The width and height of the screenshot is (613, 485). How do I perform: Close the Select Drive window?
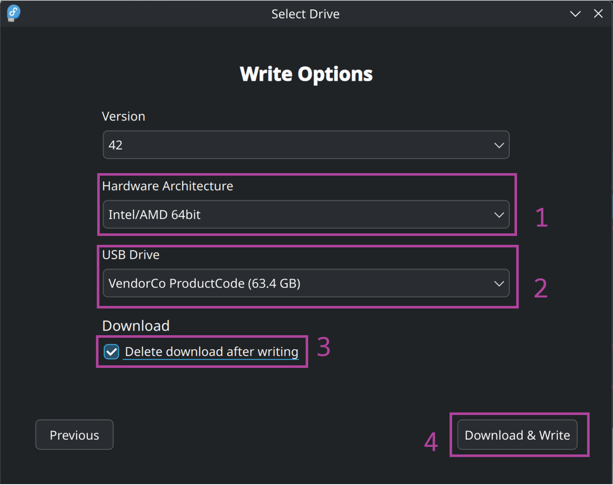click(x=598, y=14)
